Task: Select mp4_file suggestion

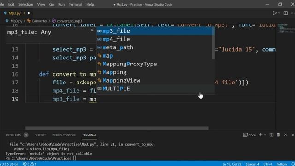Action: point(154,39)
